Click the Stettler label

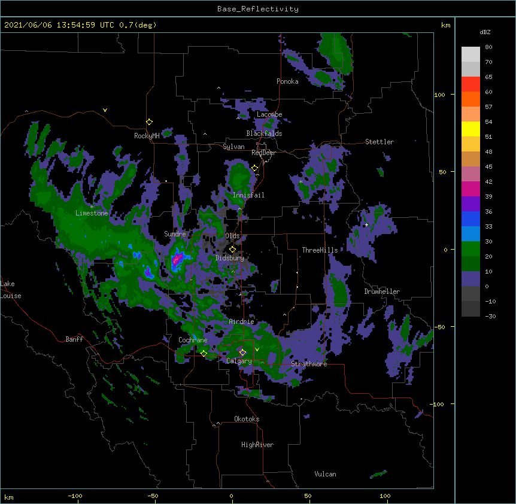click(x=380, y=142)
